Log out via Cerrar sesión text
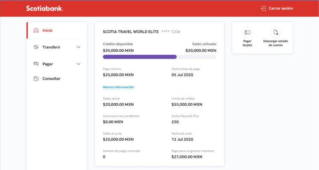The height and width of the screenshot is (170, 319). (281, 8)
